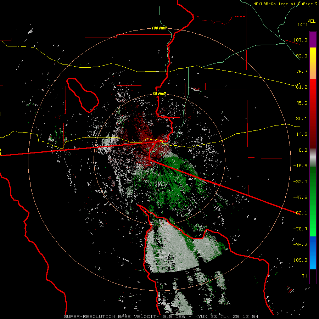Click the 14.5 velocity scale value
Viewport: 319px width, 319px height.
[x=302, y=134]
